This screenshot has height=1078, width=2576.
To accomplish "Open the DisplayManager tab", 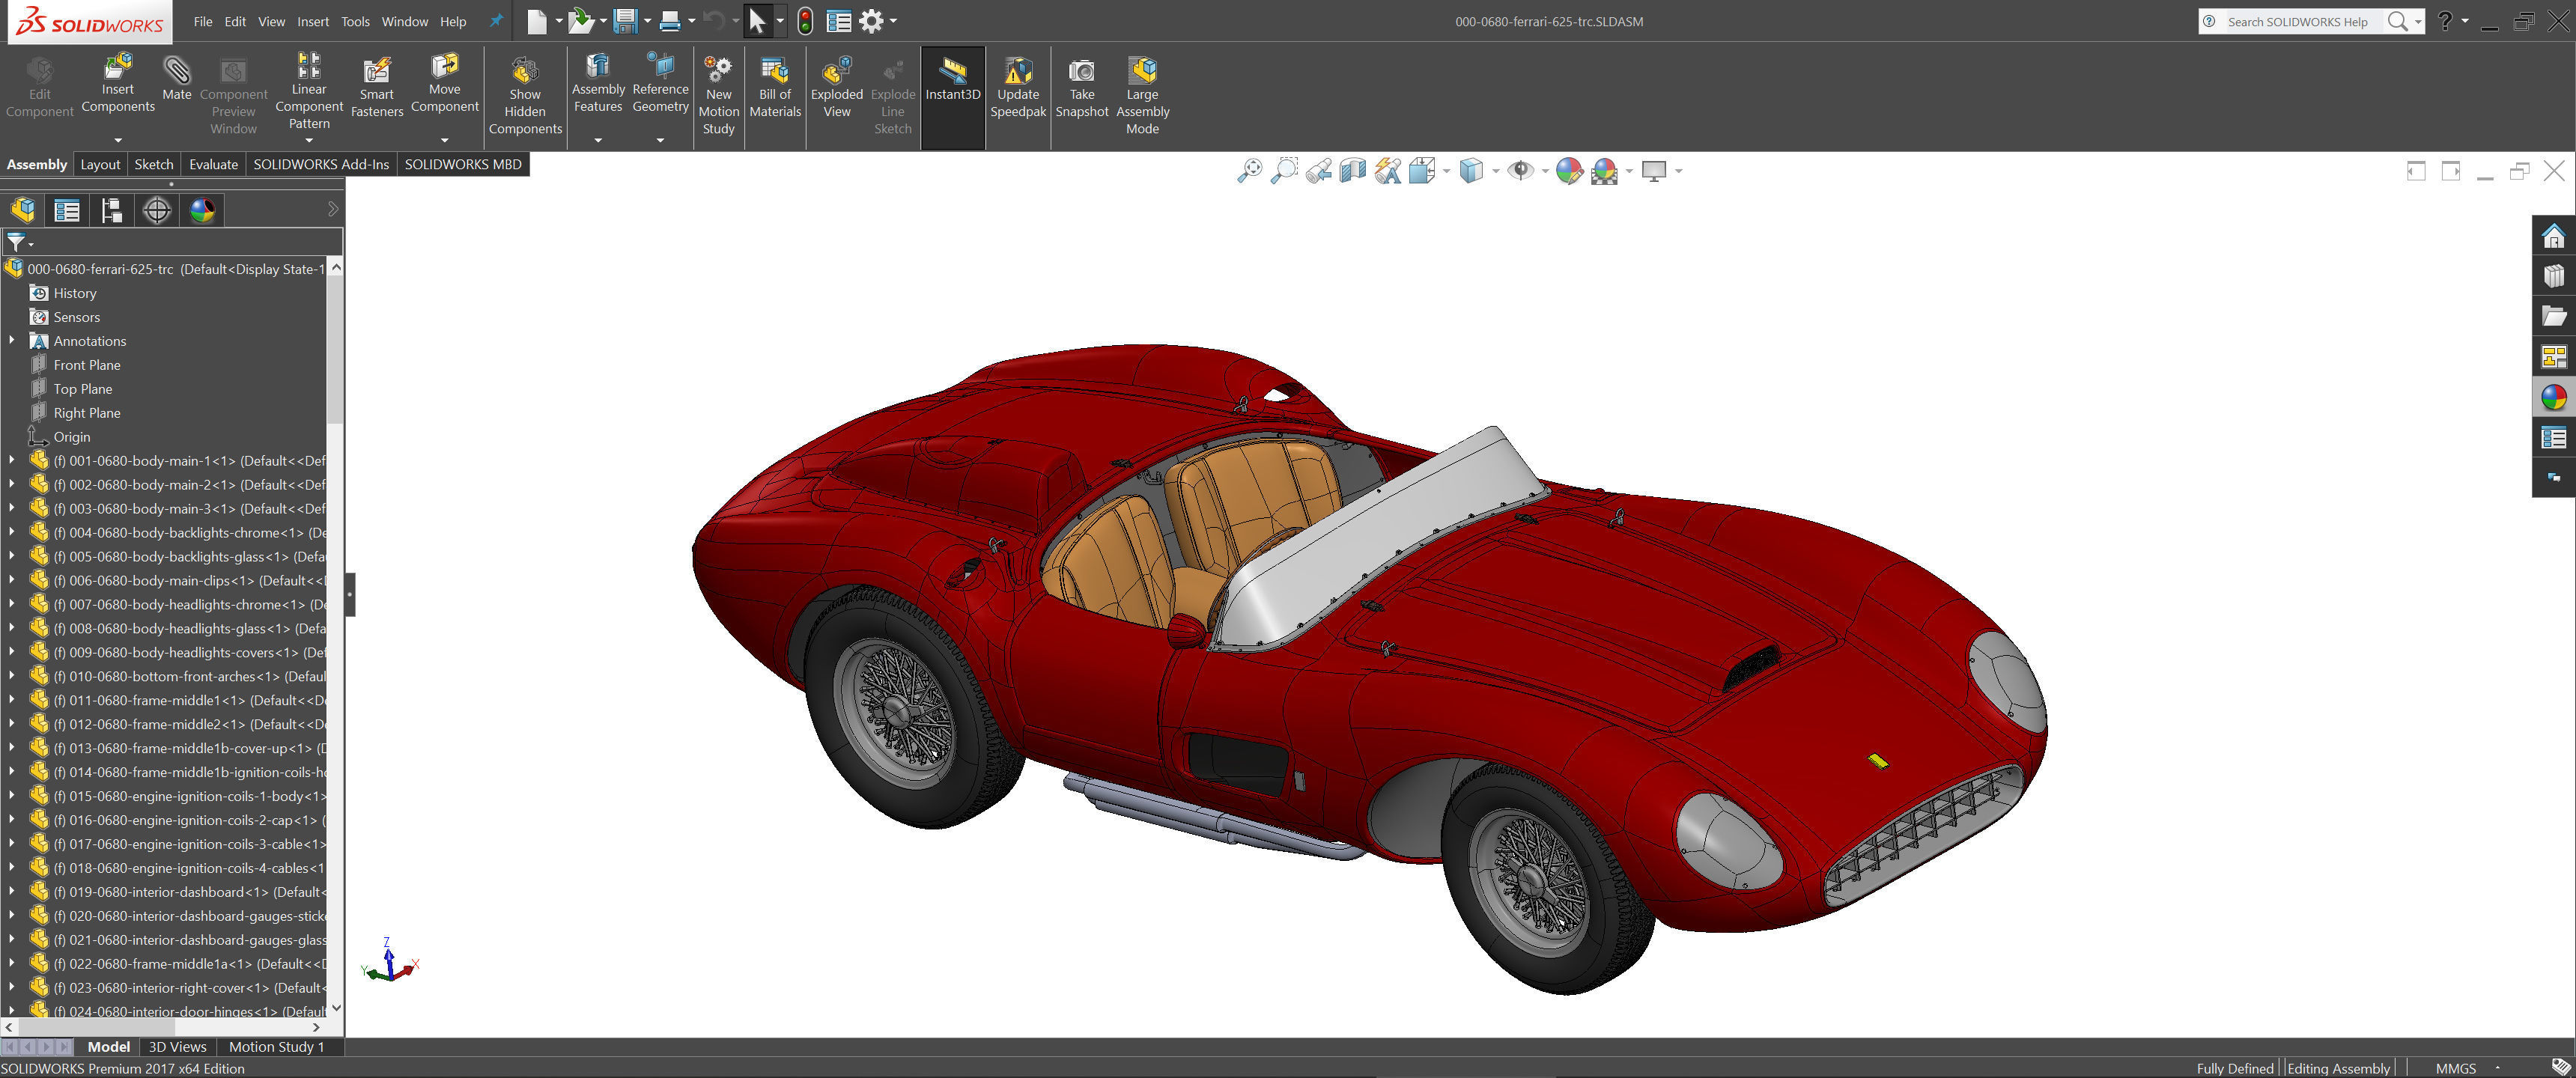I will tap(202, 210).
